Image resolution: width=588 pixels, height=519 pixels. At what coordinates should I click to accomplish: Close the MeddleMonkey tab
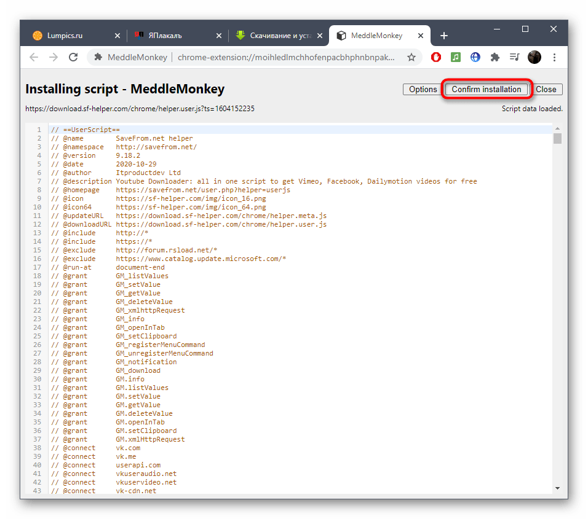(421, 36)
